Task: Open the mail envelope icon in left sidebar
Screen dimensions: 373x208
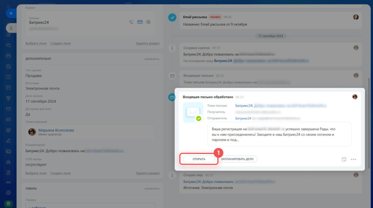Action: (x=8, y=109)
